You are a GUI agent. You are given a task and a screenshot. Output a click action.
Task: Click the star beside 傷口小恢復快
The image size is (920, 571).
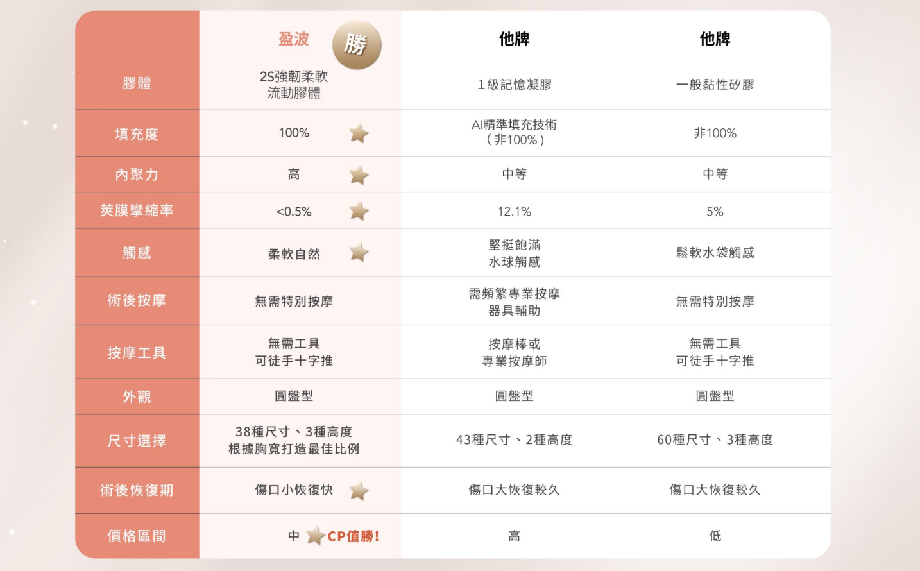pos(359,491)
